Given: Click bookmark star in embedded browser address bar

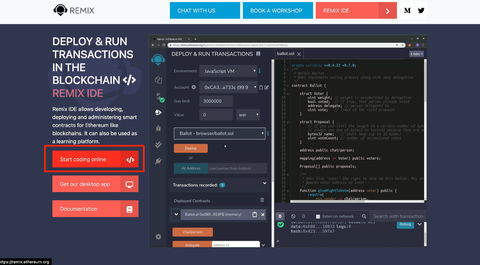Looking at the screenshot, I should (x=402, y=45).
